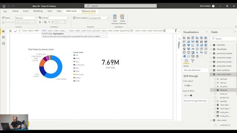237x133 pixels.
Task: Check the discount field checkbox
Action: pyautogui.click(x=215, y=79)
